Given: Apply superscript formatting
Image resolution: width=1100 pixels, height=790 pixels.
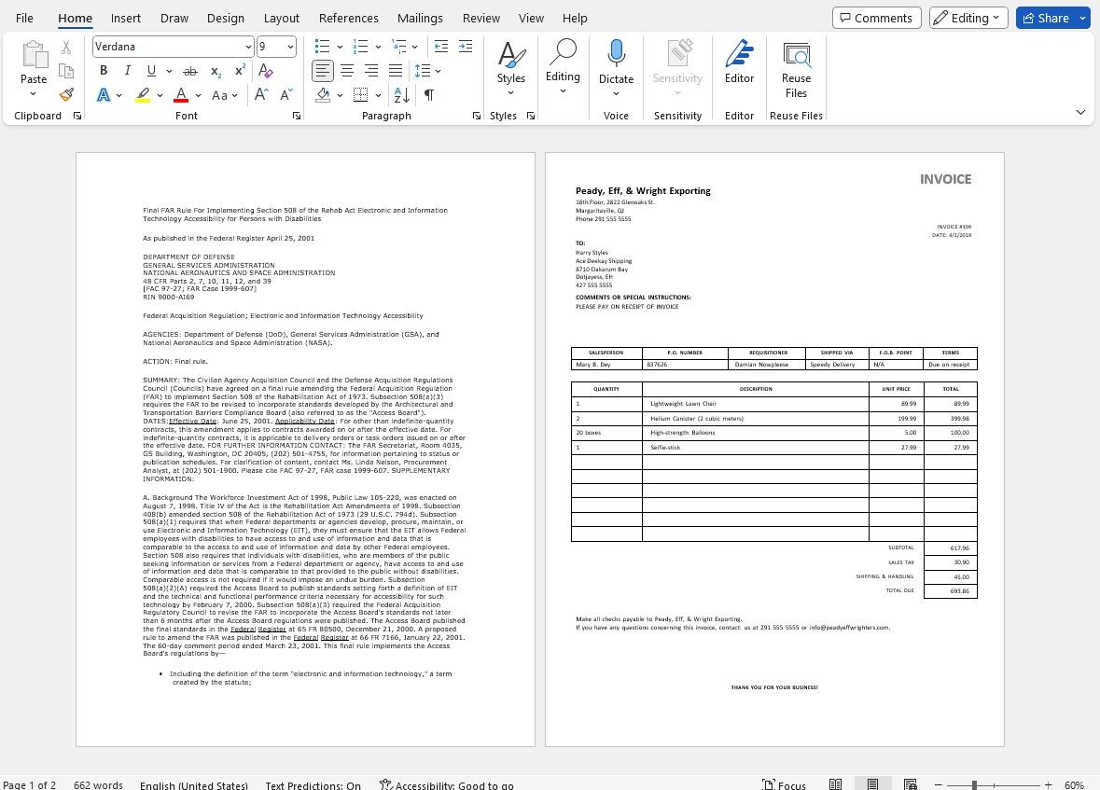Looking at the screenshot, I should point(240,70).
